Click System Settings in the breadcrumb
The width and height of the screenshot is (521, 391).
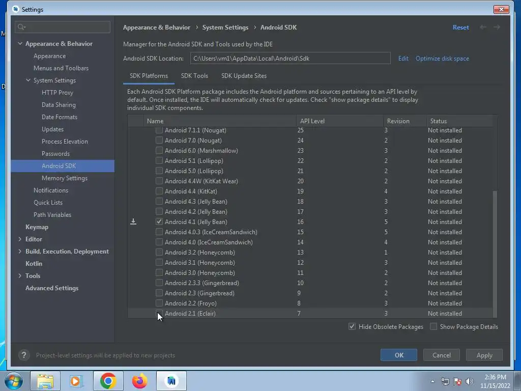click(225, 27)
